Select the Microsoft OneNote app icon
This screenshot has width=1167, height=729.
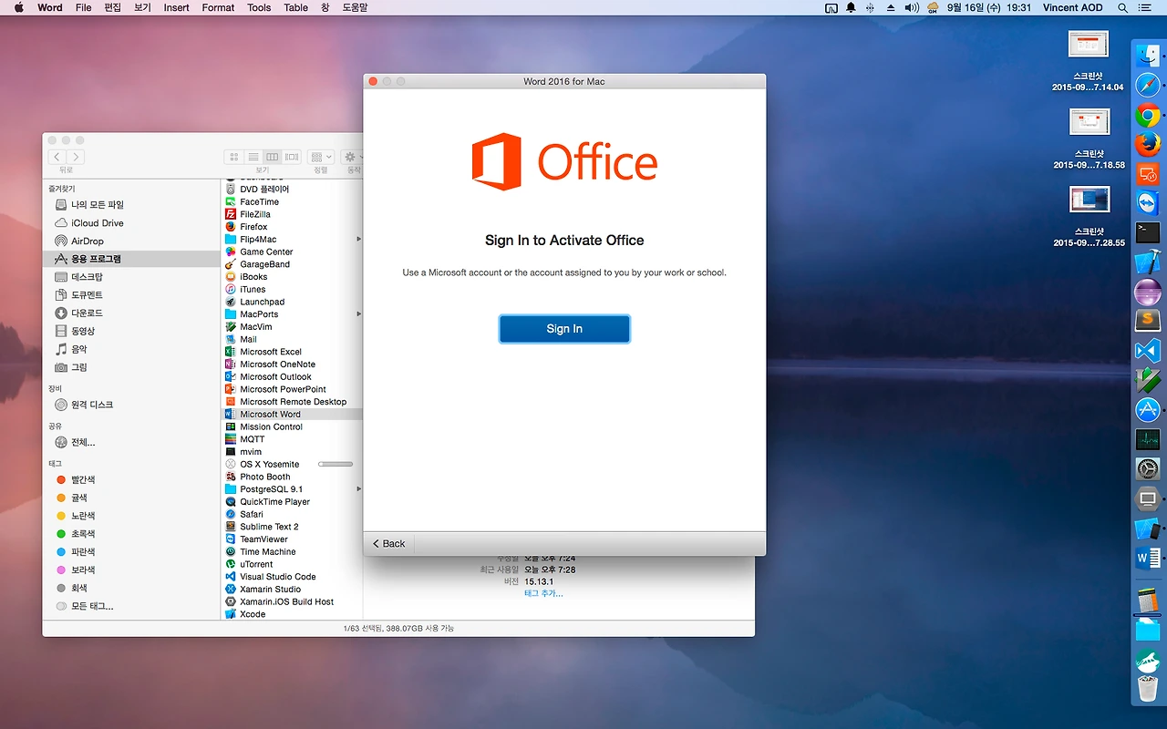tap(231, 364)
